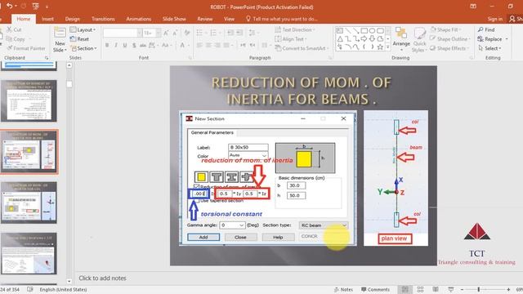Toggle Italic formatting
Viewport: 523px width, 294px height.
116,45
